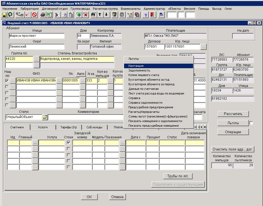The width and height of the screenshot is (263, 206).
Task: Click the green plus Add record icon
Action: [79, 15]
